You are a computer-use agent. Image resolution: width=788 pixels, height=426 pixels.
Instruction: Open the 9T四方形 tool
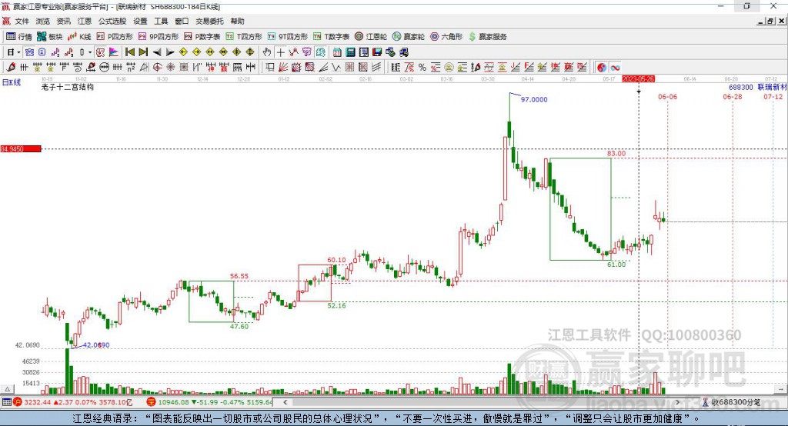[x=288, y=37]
